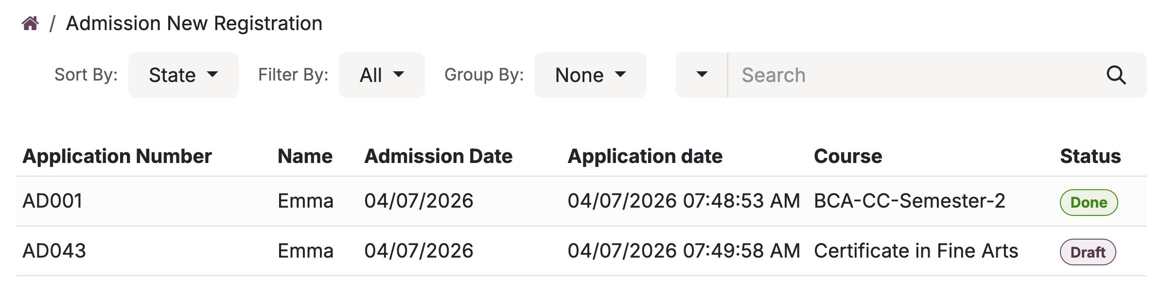Open application AD001

point(52,200)
